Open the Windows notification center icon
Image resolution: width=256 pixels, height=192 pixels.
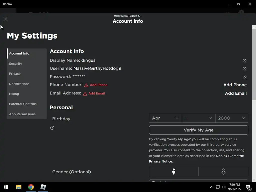(248, 187)
